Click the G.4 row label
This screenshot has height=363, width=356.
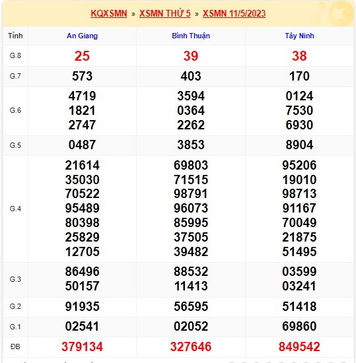tap(15, 209)
